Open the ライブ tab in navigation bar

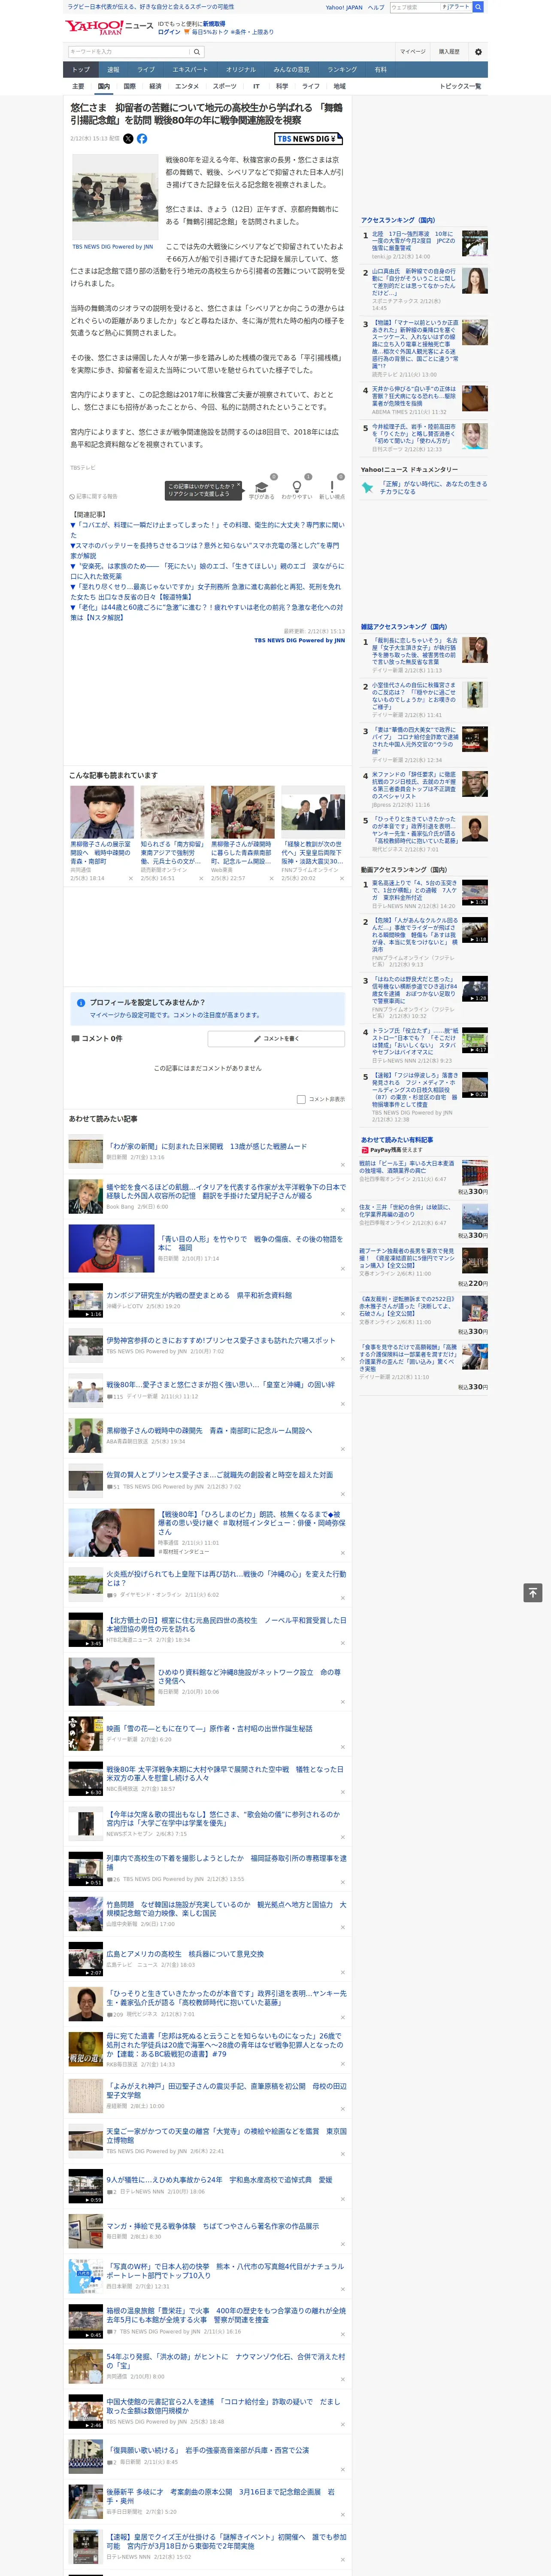click(x=146, y=70)
